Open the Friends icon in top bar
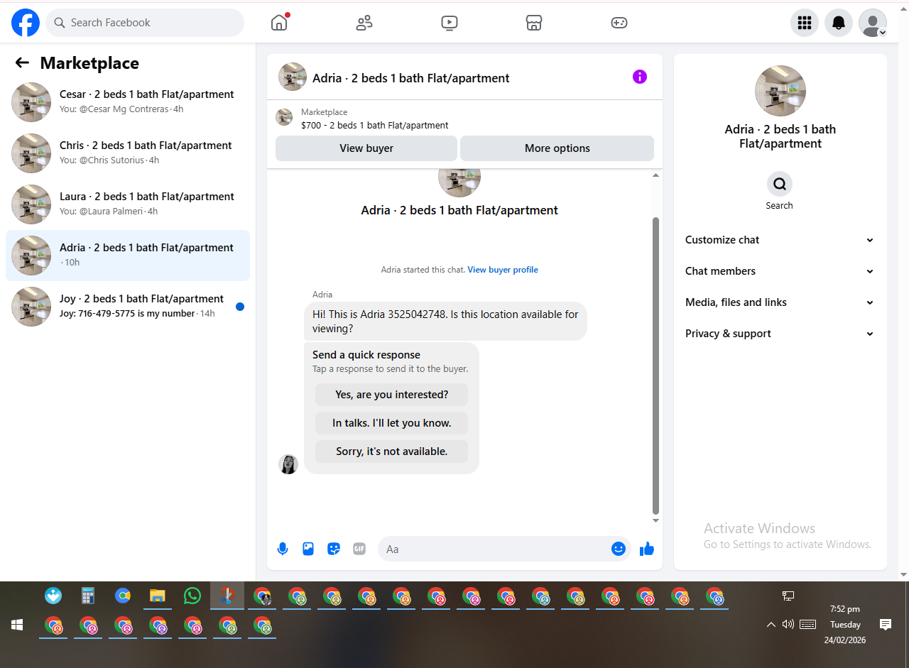 click(x=364, y=23)
